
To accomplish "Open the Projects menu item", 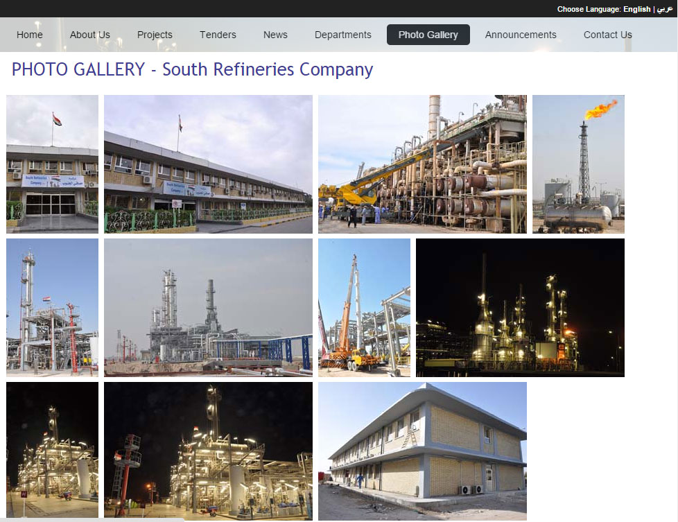I will pos(155,35).
